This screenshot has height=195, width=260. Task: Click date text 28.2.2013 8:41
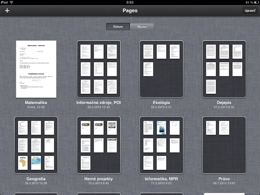(161, 107)
